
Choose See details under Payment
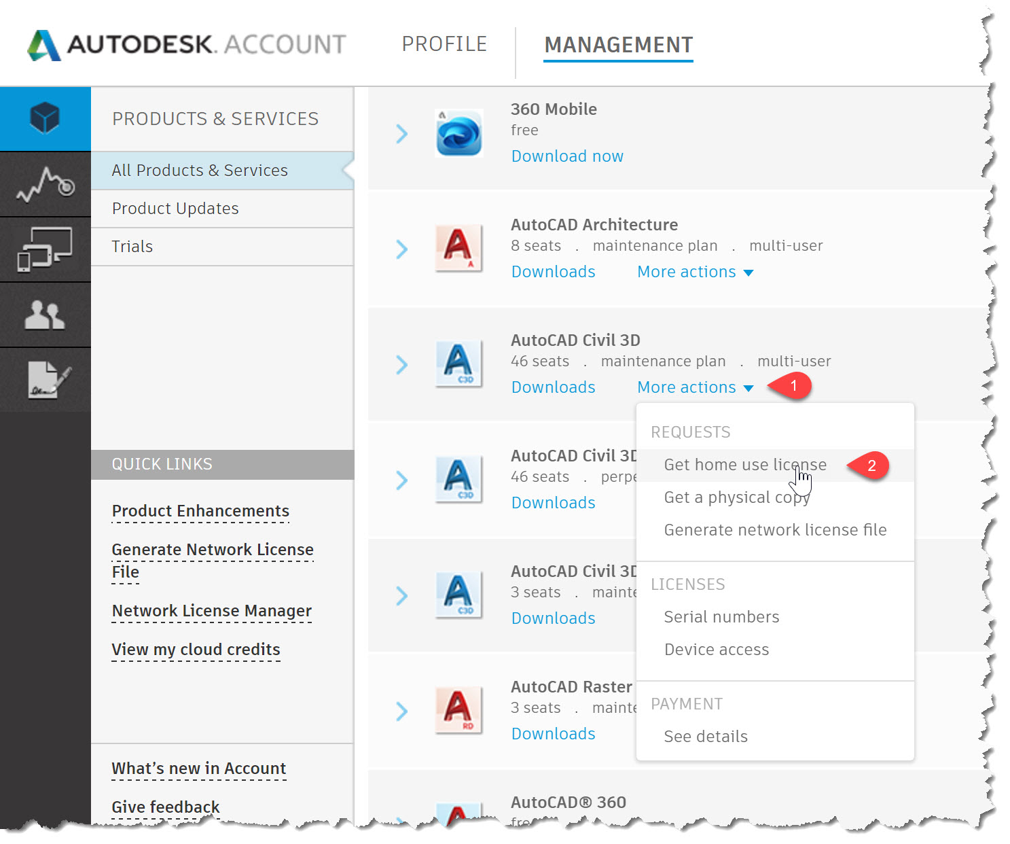point(775,737)
